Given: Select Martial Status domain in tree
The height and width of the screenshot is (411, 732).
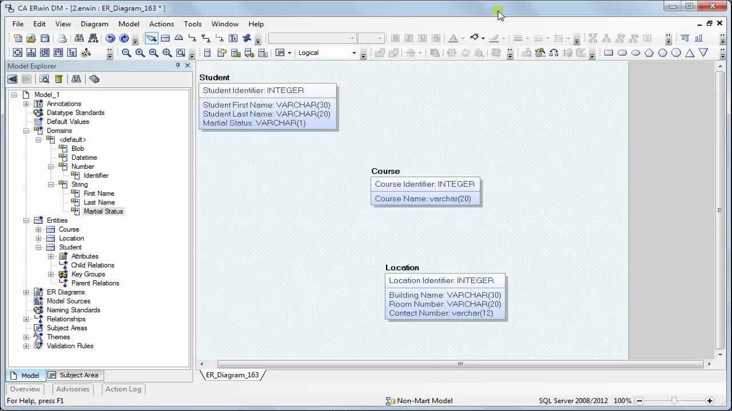Looking at the screenshot, I should click(104, 211).
